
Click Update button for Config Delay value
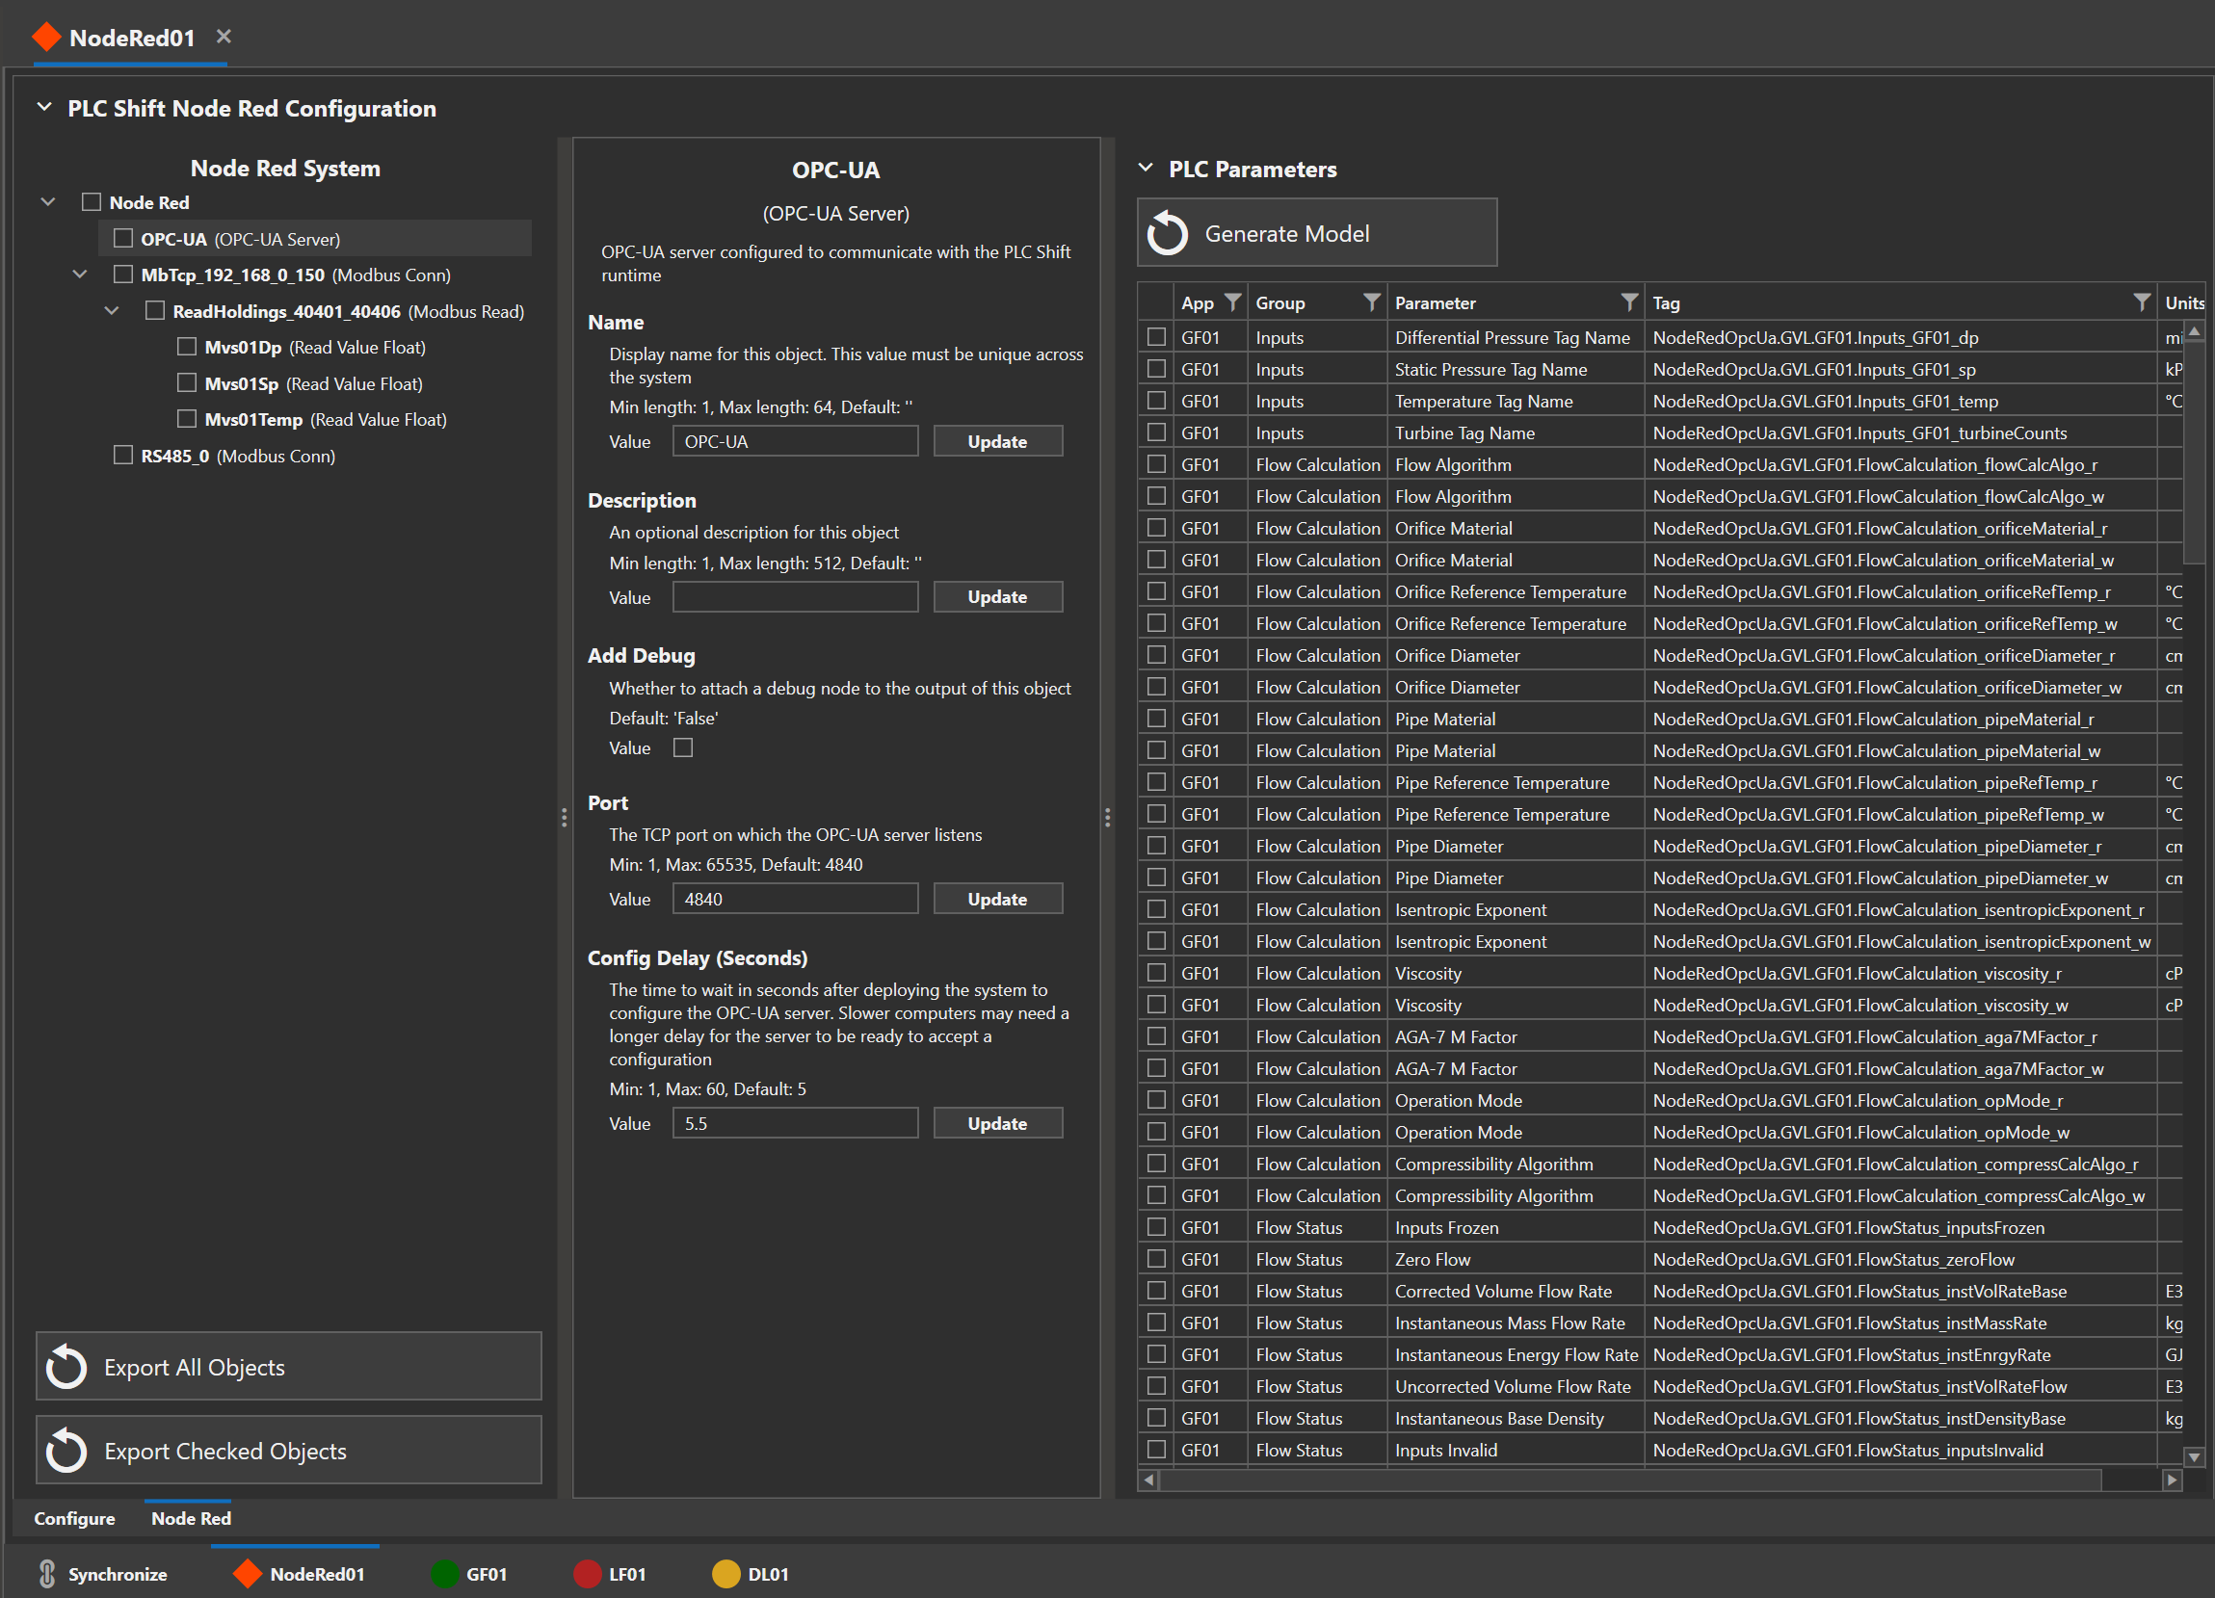click(997, 1123)
